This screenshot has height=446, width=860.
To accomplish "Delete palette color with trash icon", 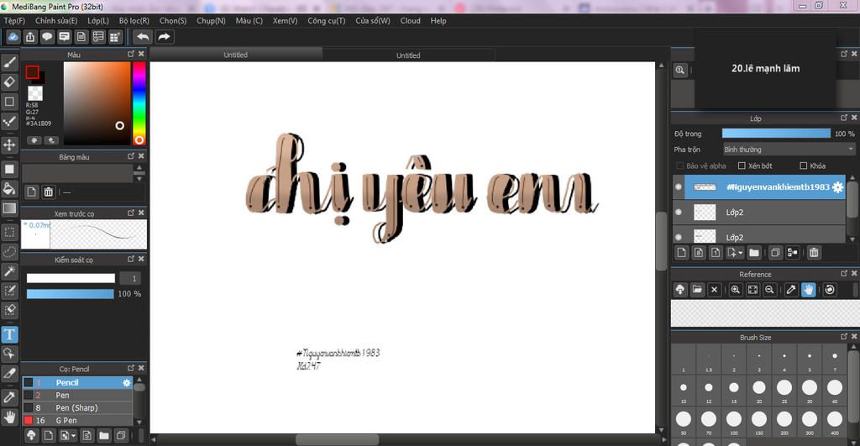I will pos(48,192).
